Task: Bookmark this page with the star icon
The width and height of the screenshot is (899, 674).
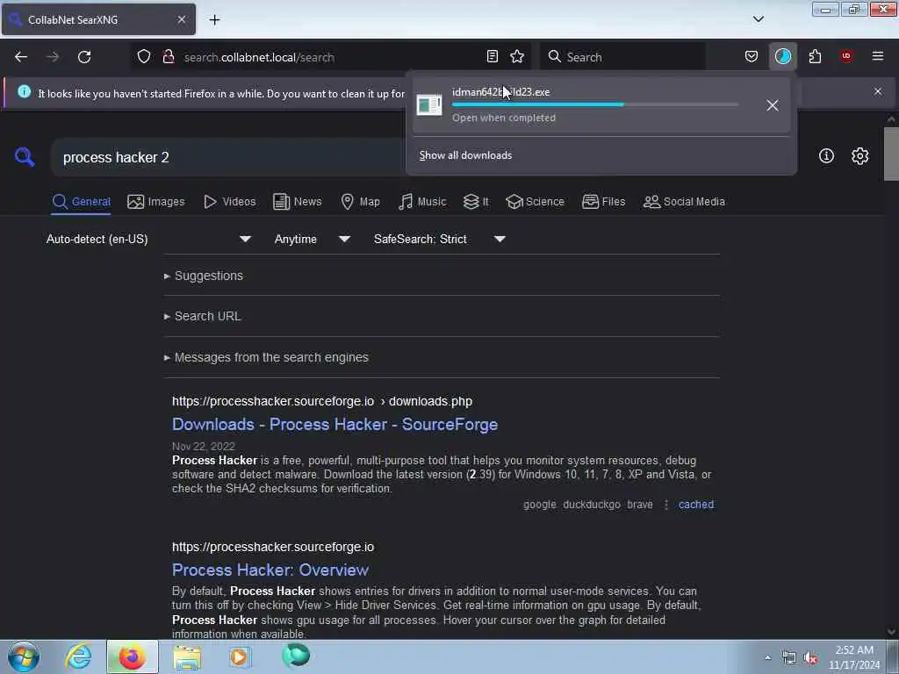Action: click(517, 57)
